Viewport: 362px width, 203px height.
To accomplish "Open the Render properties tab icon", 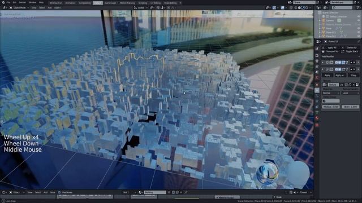I will point(317,55).
